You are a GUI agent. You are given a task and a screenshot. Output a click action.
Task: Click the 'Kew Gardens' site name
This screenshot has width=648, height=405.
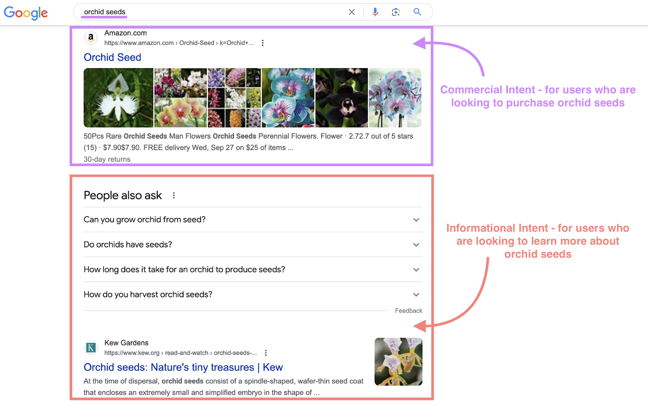pos(126,343)
